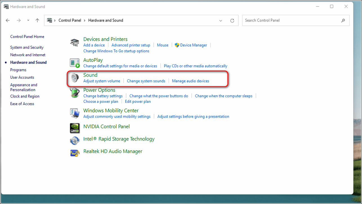Select System and Security in sidebar
This screenshot has width=362, height=204.
click(x=27, y=47)
